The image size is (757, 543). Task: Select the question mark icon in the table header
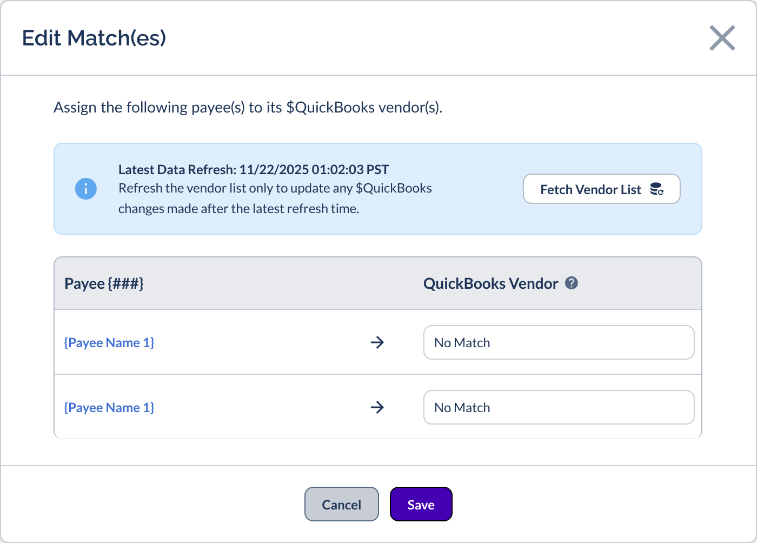pyautogui.click(x=572, y=282)
